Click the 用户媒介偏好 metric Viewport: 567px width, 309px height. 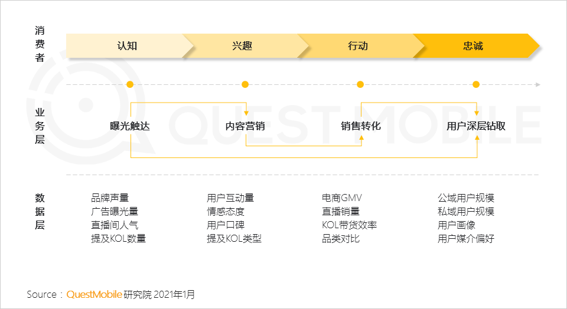pyautogui.click(x=466, y=239)
